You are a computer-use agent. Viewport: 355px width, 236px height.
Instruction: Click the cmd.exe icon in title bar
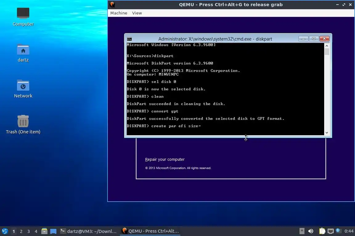129,39
